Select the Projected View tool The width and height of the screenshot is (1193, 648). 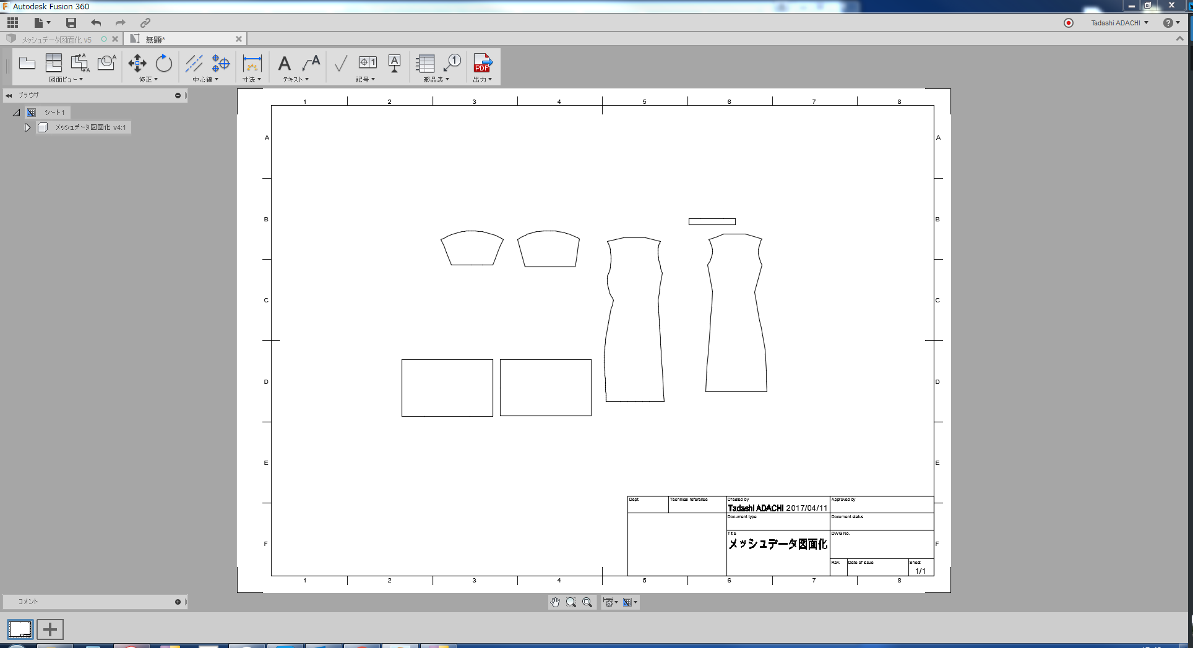54,63
